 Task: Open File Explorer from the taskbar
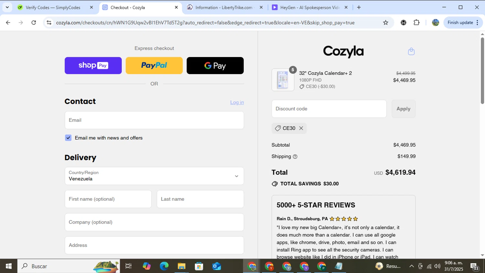pos(181,266)
